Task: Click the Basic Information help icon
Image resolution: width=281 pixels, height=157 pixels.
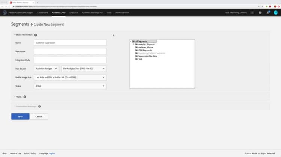Action: 36,35
